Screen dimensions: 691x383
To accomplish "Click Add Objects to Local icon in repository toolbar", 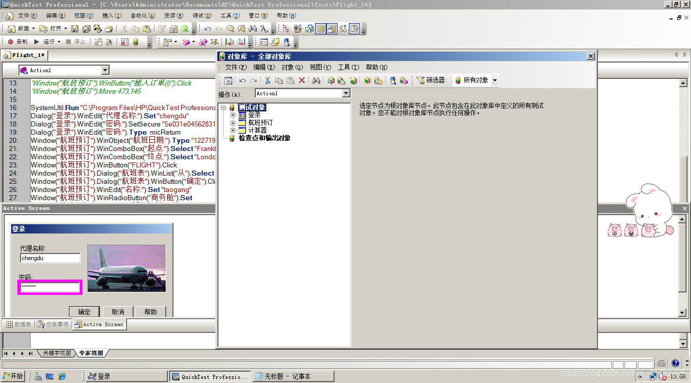I will (330, 80).
